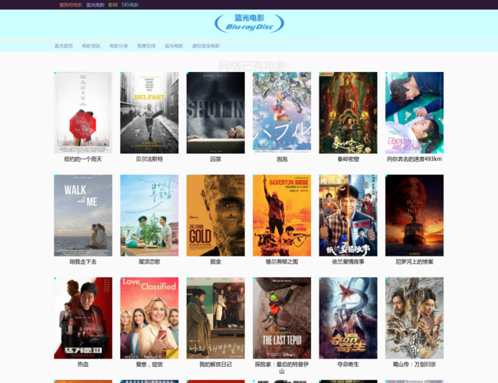Open Belfast movie poster
Image resolution: width=498 pixels, height=383 pixels.
coord(149,113)
